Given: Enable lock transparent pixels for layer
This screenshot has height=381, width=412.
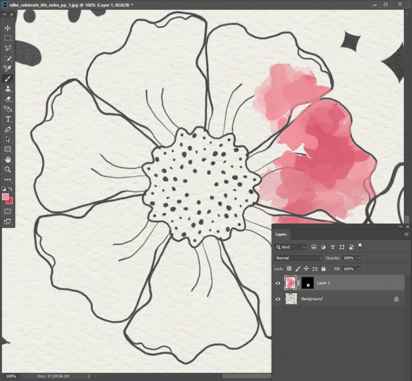Looking at the screenshot, I should tap(289, 269).
